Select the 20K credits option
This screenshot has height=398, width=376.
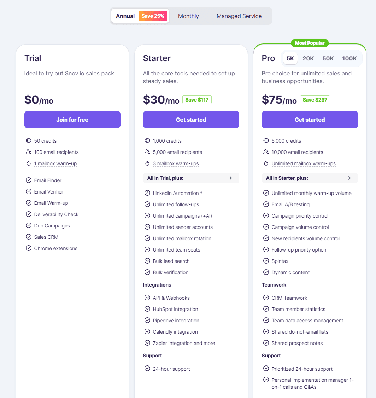[x=308, y=58]
